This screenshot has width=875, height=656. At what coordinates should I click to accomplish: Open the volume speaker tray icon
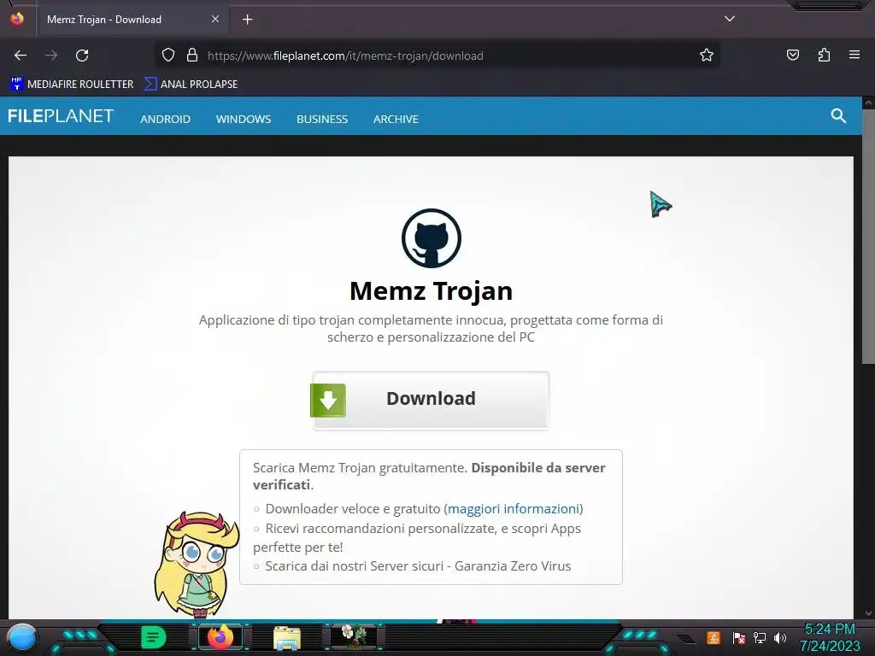pyautogui.click(x=780, y=637)
